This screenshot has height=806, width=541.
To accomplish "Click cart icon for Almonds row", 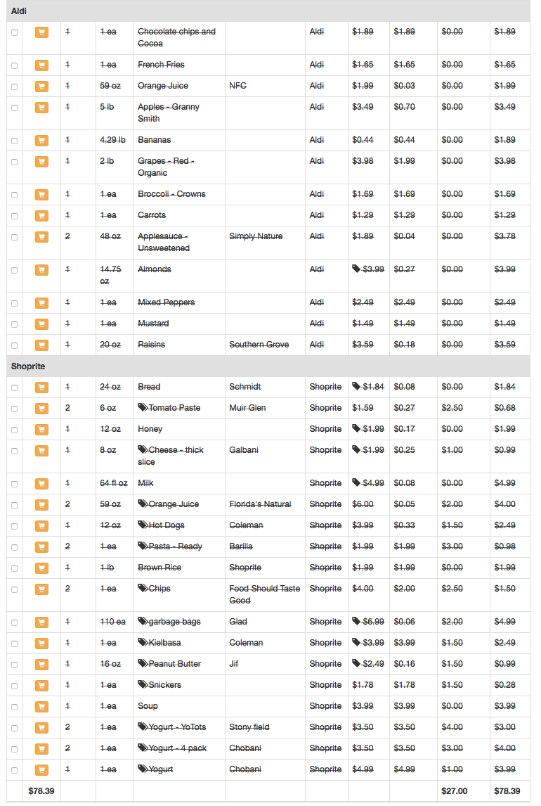I will pyautogui.click(x=41, y=270).
